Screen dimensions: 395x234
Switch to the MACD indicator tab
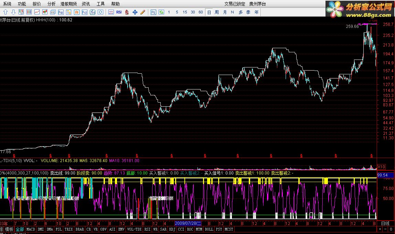pyautogui.click(x=31, y=229)
